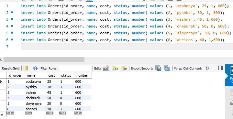Click cost cell 25 in sdobnaya row

click(53, 81)
